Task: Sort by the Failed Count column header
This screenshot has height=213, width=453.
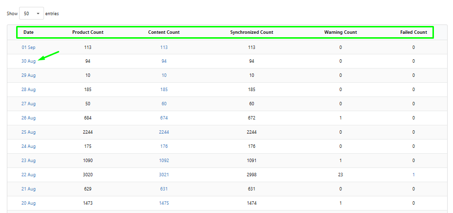Action: point(414,32)
